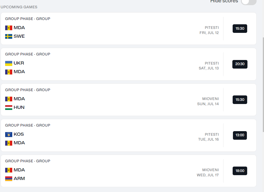The width and height of the screenshot is (264, 192).
Task: Click Moldova flag in UKR vs MDA game
Action: click(x=9, y=72)
